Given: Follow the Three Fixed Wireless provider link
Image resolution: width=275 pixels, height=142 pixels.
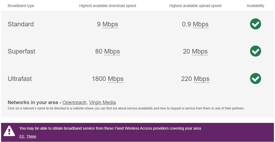Looking at the screenshot, I should (31, 136).
